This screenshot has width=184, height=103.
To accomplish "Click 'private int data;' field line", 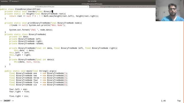I will tap(19, 37).
